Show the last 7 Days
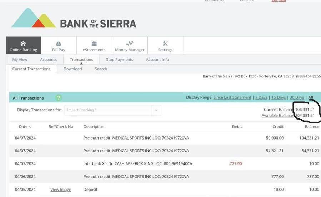 pos(261,97)
